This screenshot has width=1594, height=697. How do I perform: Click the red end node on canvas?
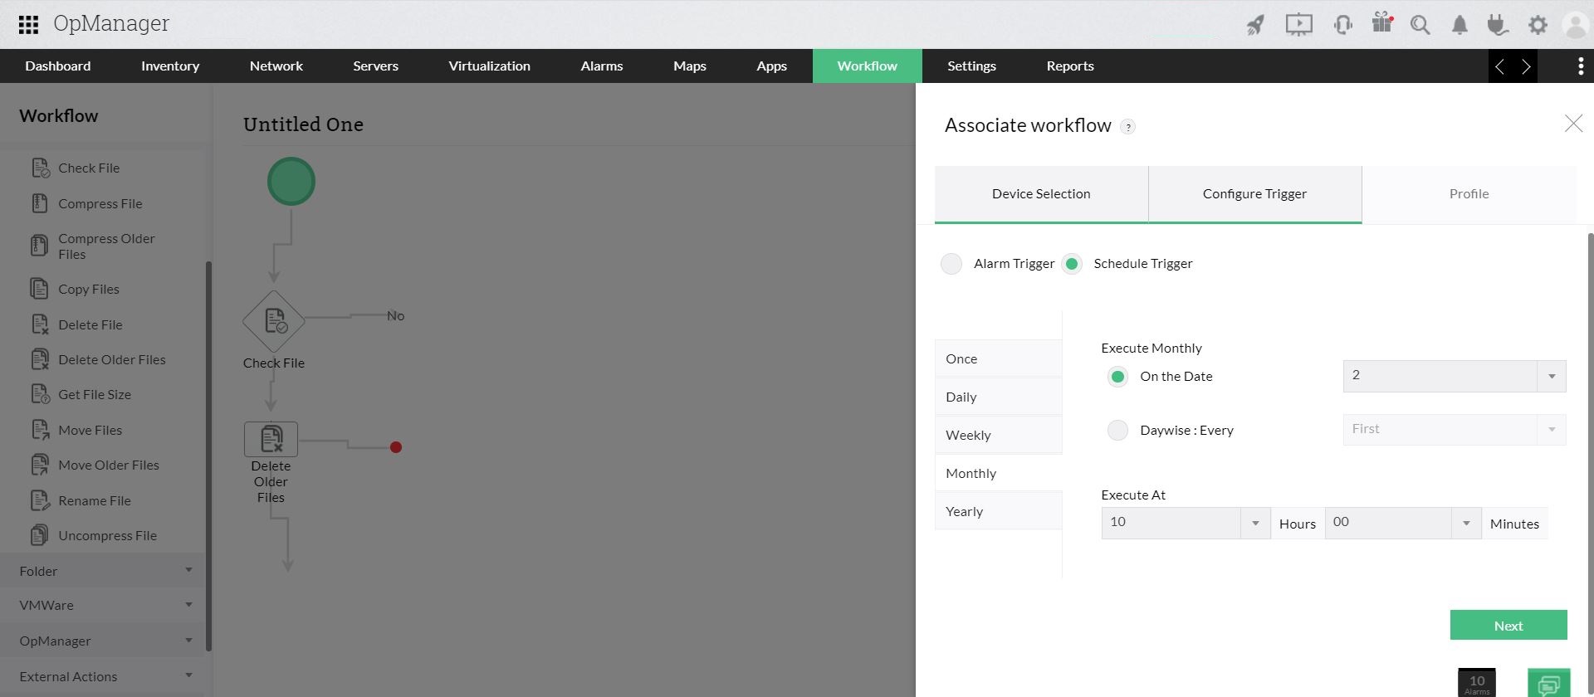click(396, 447)
